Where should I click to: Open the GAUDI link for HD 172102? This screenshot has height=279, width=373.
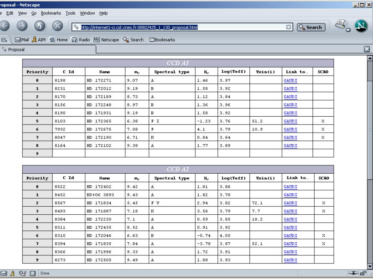(290, 145)
